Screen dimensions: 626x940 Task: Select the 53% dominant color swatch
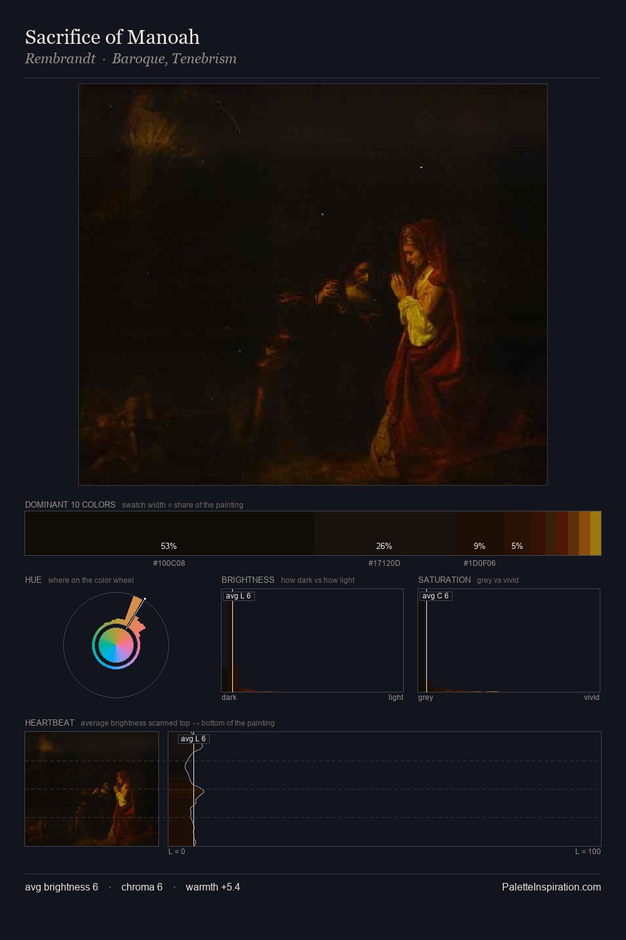pos(169,533)
